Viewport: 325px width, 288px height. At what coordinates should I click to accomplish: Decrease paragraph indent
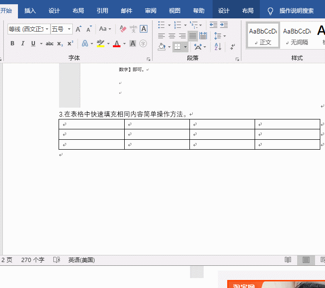tap(214, 25)
